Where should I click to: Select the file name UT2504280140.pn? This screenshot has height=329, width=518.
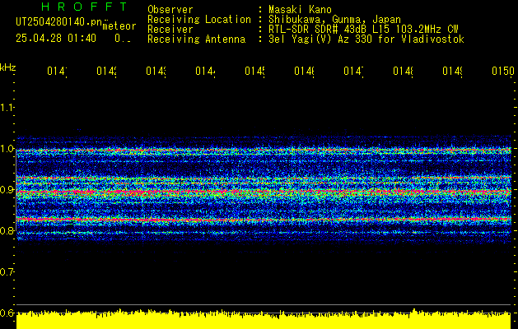click(59, 21)
